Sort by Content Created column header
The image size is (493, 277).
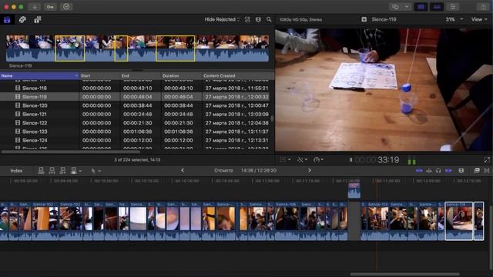238,75
